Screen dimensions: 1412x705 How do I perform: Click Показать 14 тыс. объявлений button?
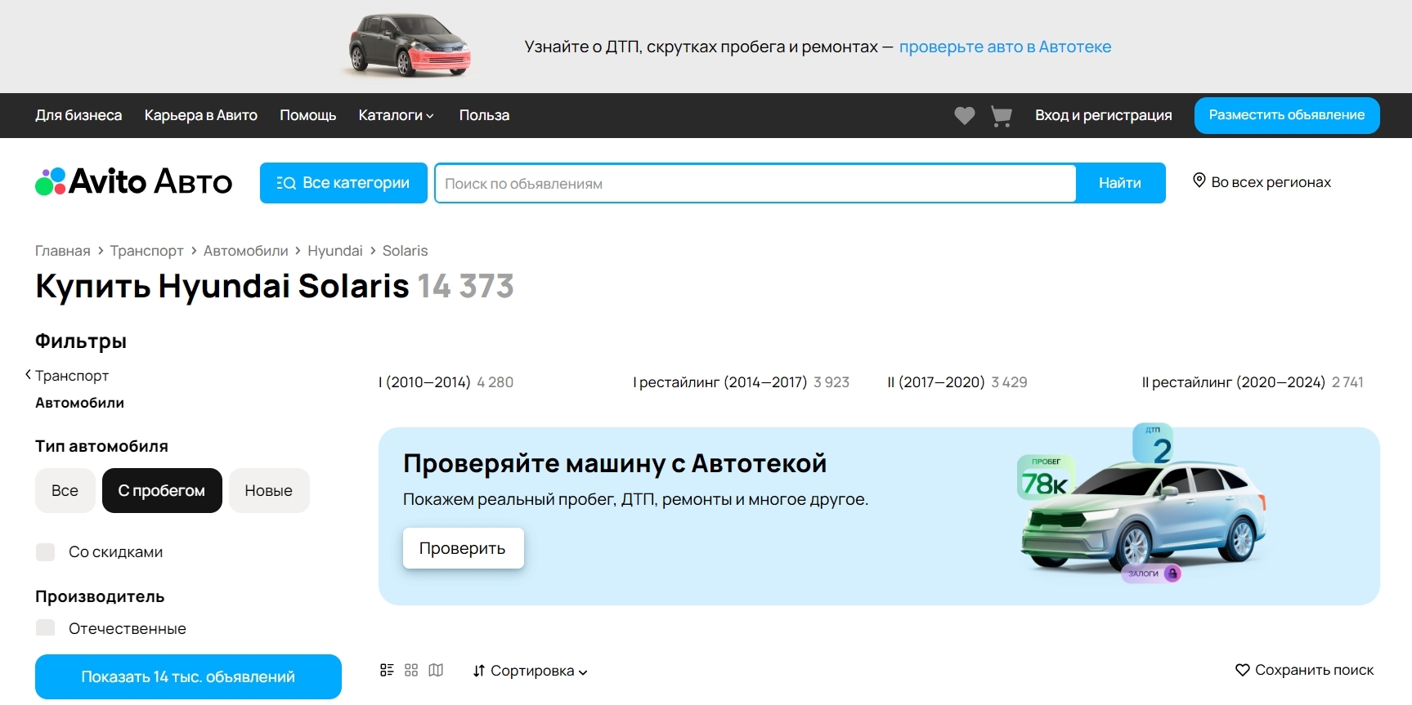[188, 676]
